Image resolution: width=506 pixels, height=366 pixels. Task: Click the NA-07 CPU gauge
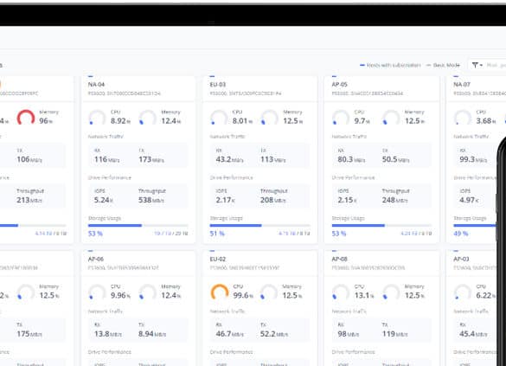click(x=463, y=118)
